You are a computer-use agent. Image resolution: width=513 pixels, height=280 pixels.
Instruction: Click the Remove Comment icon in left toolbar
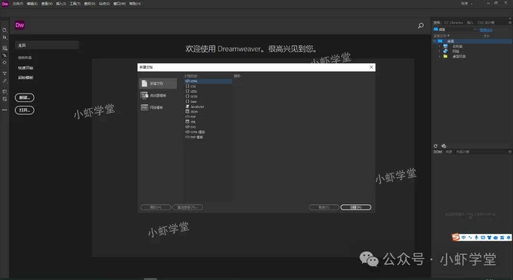pyautogui.click(x=5, y=99)
